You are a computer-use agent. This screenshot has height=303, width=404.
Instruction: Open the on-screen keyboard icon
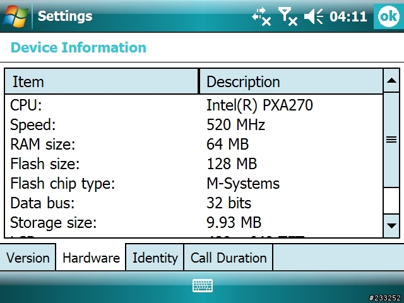tap(203, 285)
